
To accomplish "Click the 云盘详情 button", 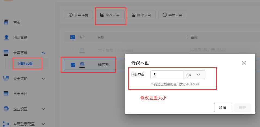I will (78, 15).
